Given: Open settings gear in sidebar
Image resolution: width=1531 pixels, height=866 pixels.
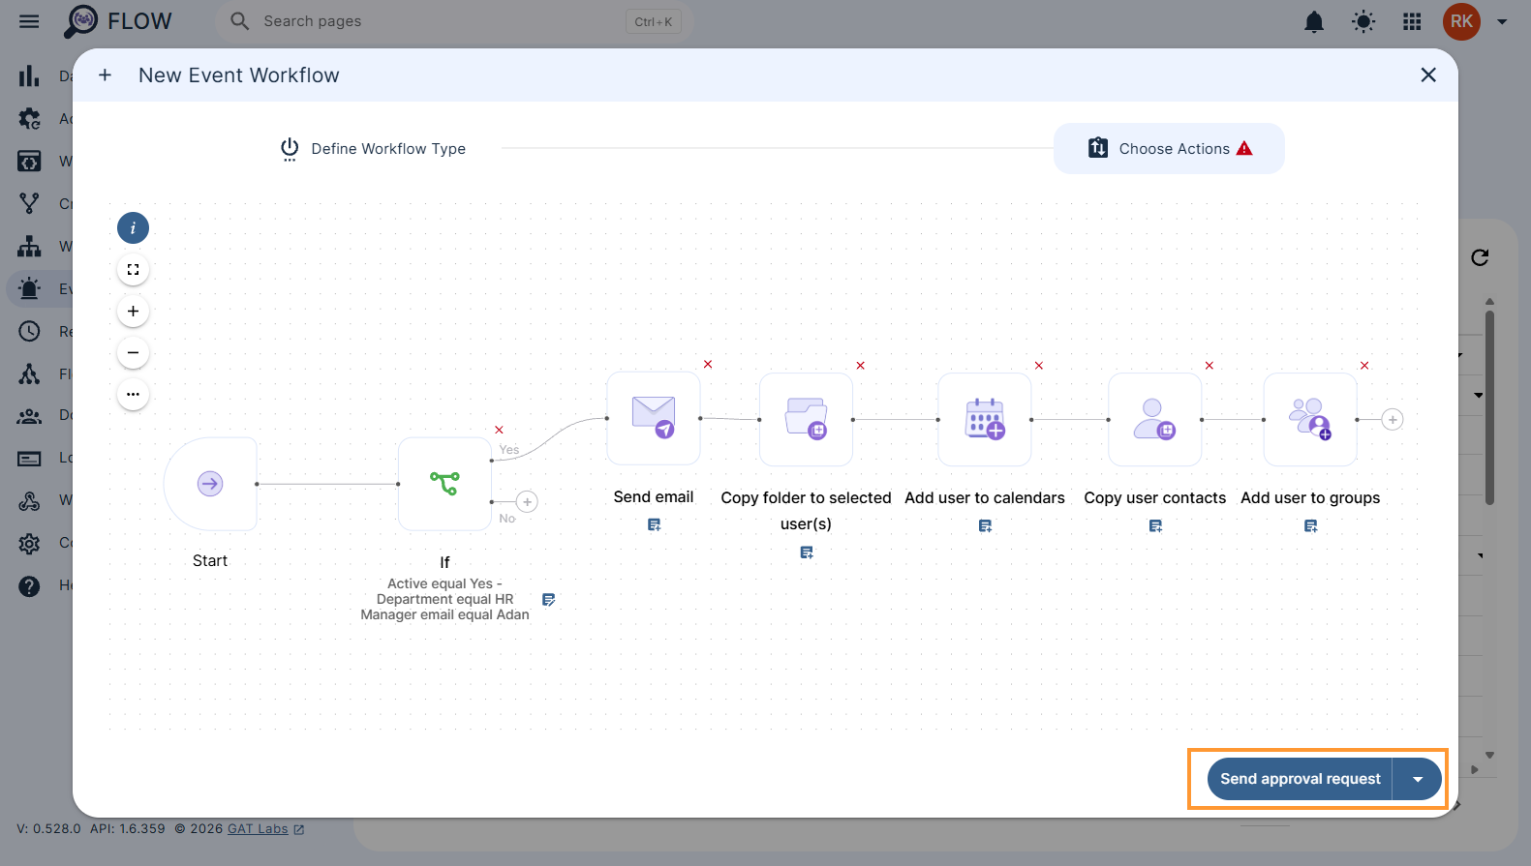Looking at the screenshot, I should [29, 543].
